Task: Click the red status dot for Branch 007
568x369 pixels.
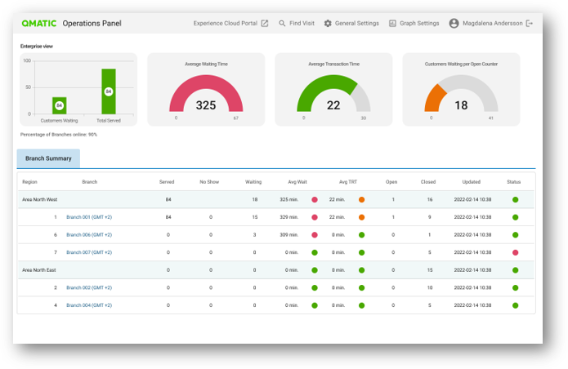Action: coord(516,252)
